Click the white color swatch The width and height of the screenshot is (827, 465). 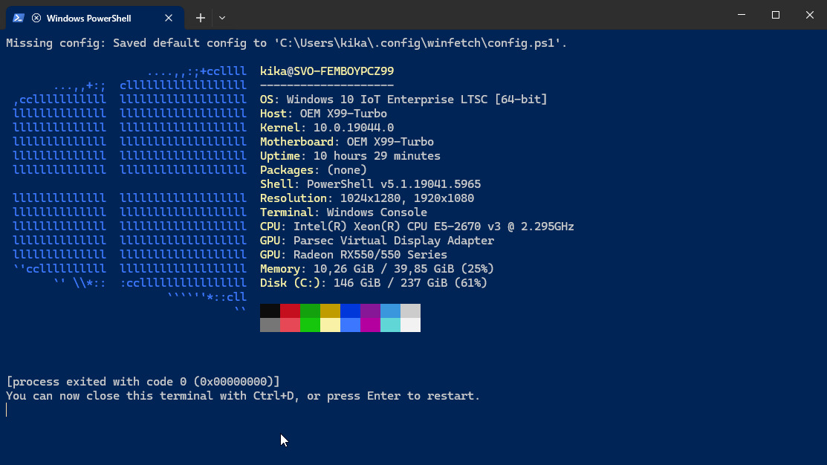(x=410, y=325)
